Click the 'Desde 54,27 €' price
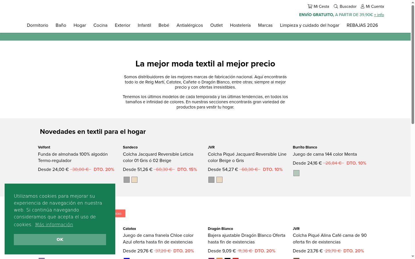 tap(223, 170)
